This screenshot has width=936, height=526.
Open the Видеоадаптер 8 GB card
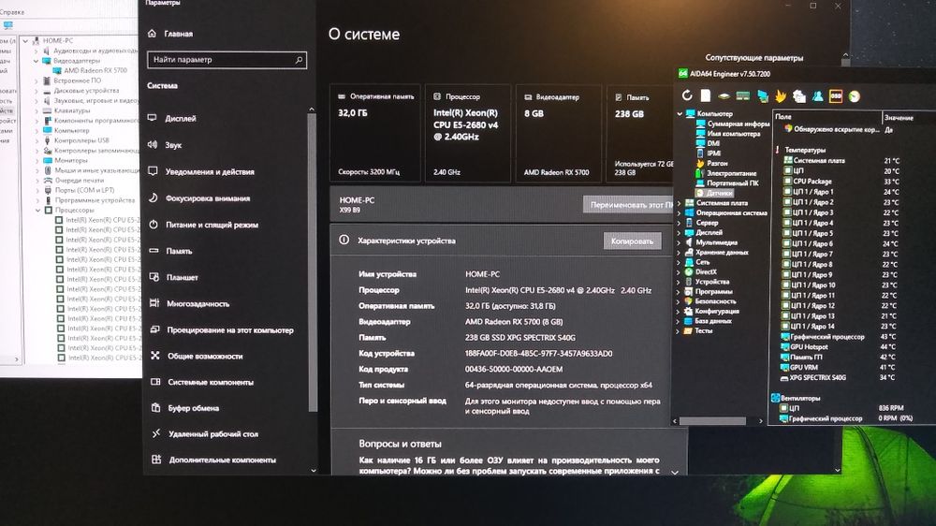[x=559, y=134]
